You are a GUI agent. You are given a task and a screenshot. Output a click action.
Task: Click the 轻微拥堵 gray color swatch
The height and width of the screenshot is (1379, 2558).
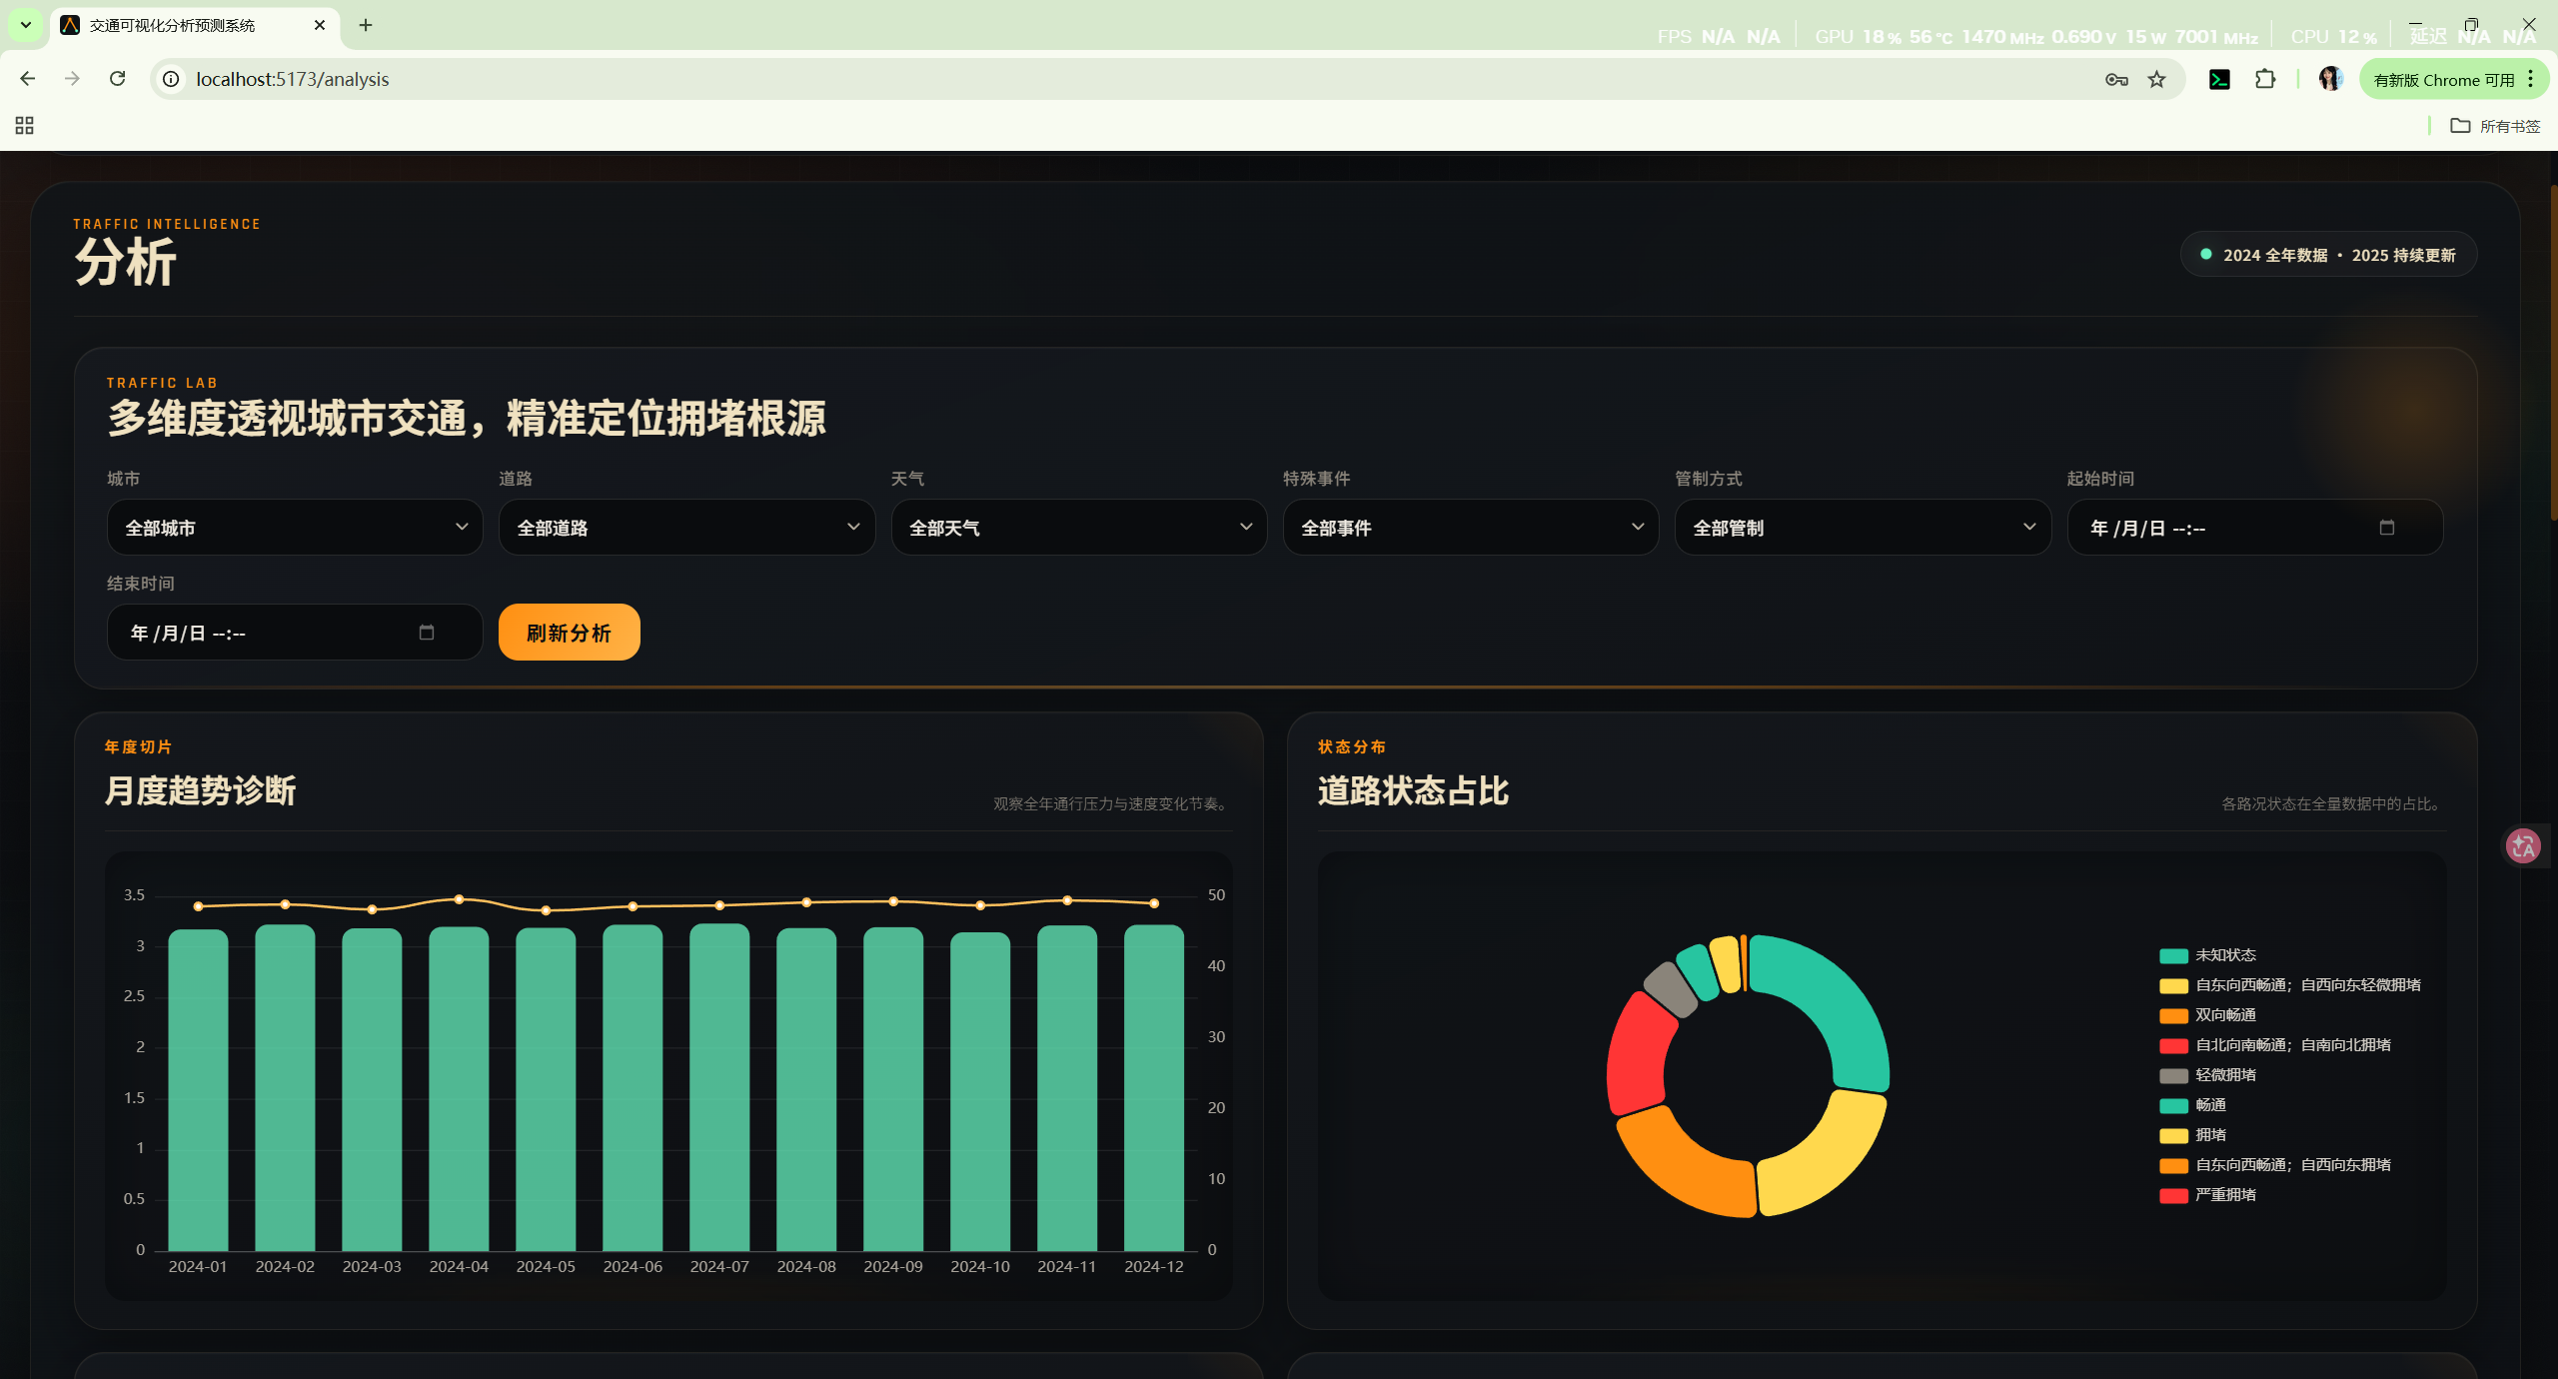(2173, 1075)
